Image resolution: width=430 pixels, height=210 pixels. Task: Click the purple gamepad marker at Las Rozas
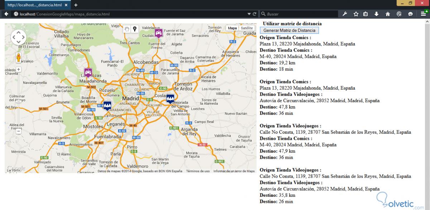88,73
